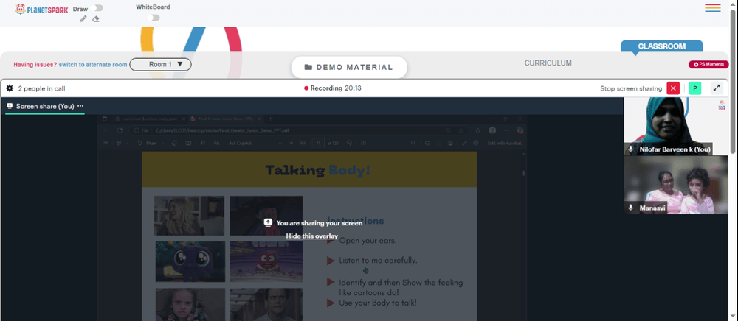Select Final_Creator_Junior_Demo_PPT browser tab
The width and height of the screenshot is (738, 321).
[x=225, y=119]
